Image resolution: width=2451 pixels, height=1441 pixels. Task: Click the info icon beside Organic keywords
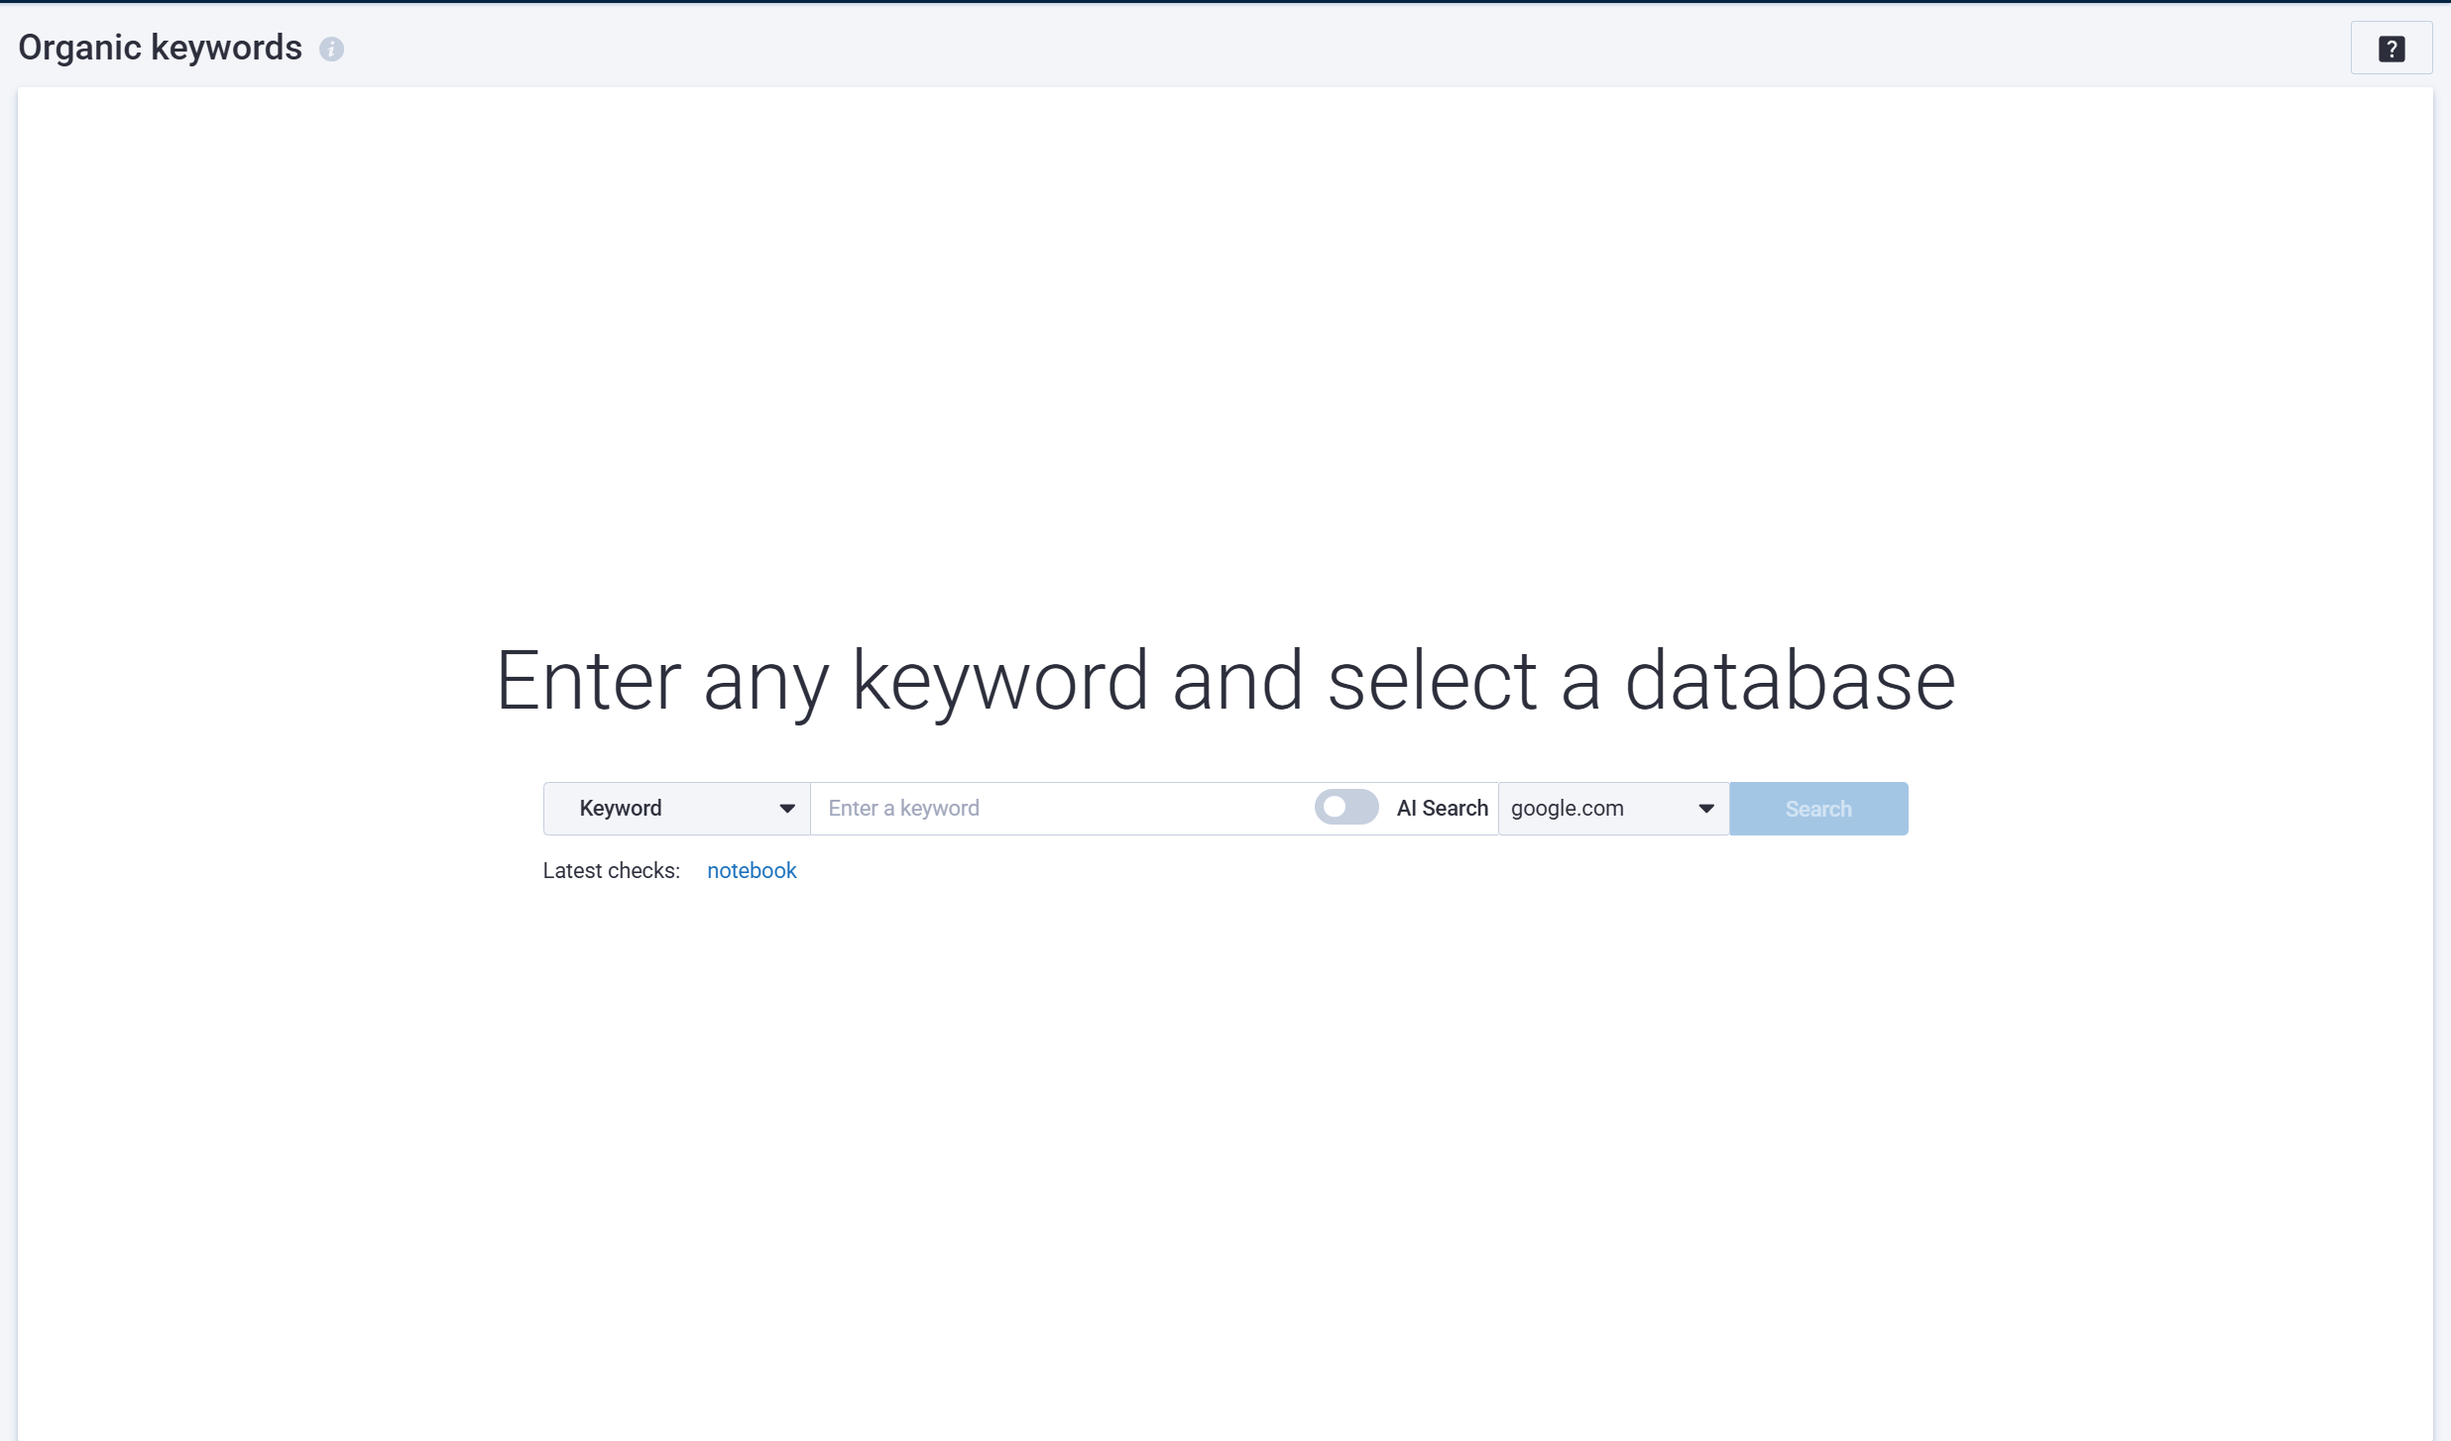tap(331, 49)
